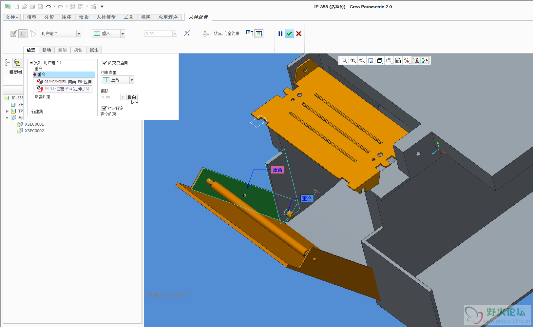This screenshot has height=327, width=533.
Task: Click 新建集 to add a set
Action: pyautogui.click(x=37, y=112)
